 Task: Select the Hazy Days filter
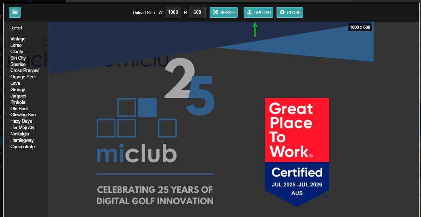tap(21, 121)
